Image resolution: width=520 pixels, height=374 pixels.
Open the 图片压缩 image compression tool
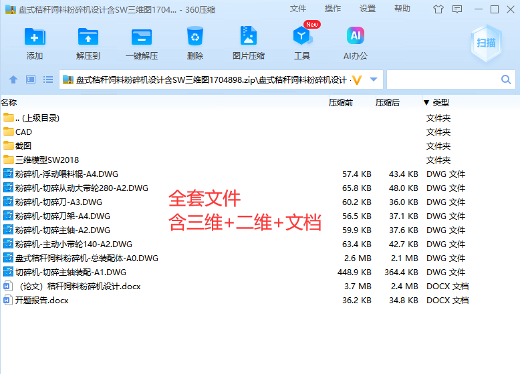click(x=249, y=35)
